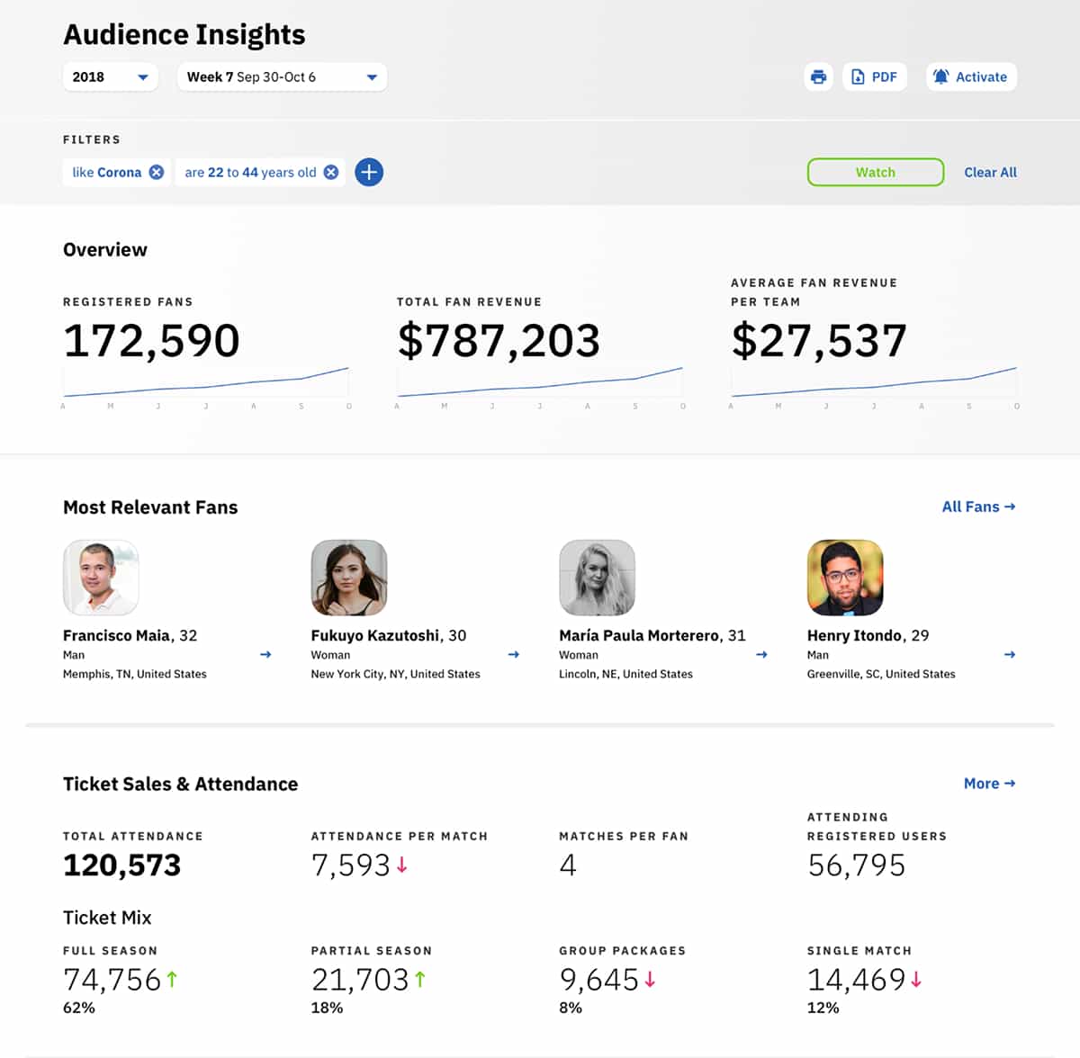Click arrow next to María Paula Morterero

click(761, 655)
